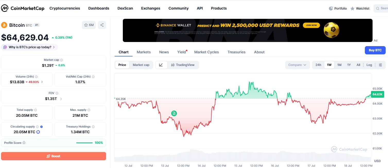
Task: Click the Search input field
Action: 381,9
